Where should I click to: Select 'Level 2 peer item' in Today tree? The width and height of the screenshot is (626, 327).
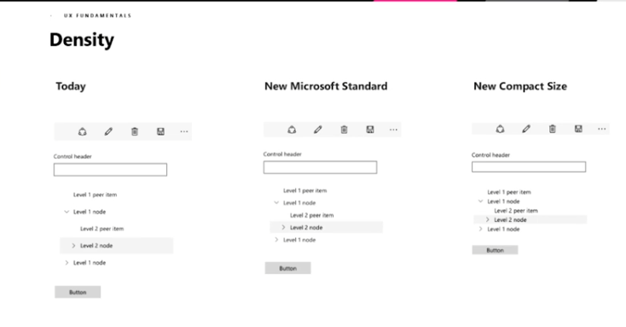[102, 229]
